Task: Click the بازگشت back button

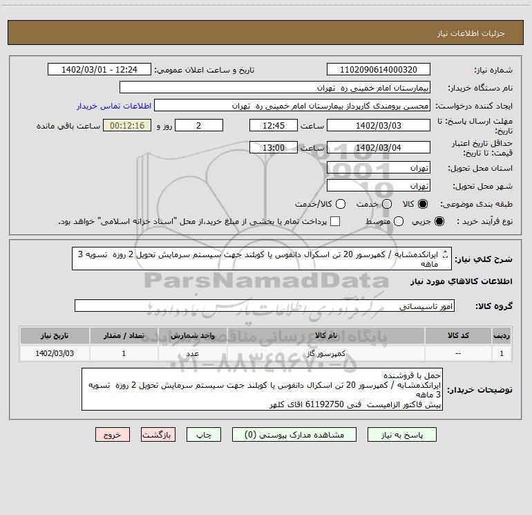Action: click(x=158, y=435)
